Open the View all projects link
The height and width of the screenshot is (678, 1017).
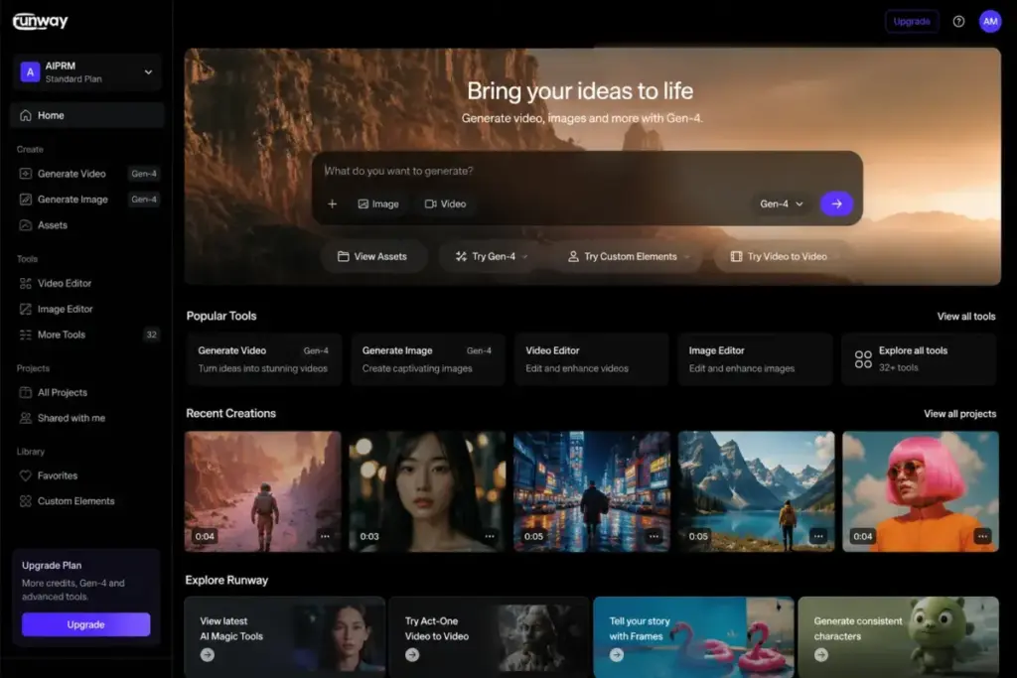960,414
